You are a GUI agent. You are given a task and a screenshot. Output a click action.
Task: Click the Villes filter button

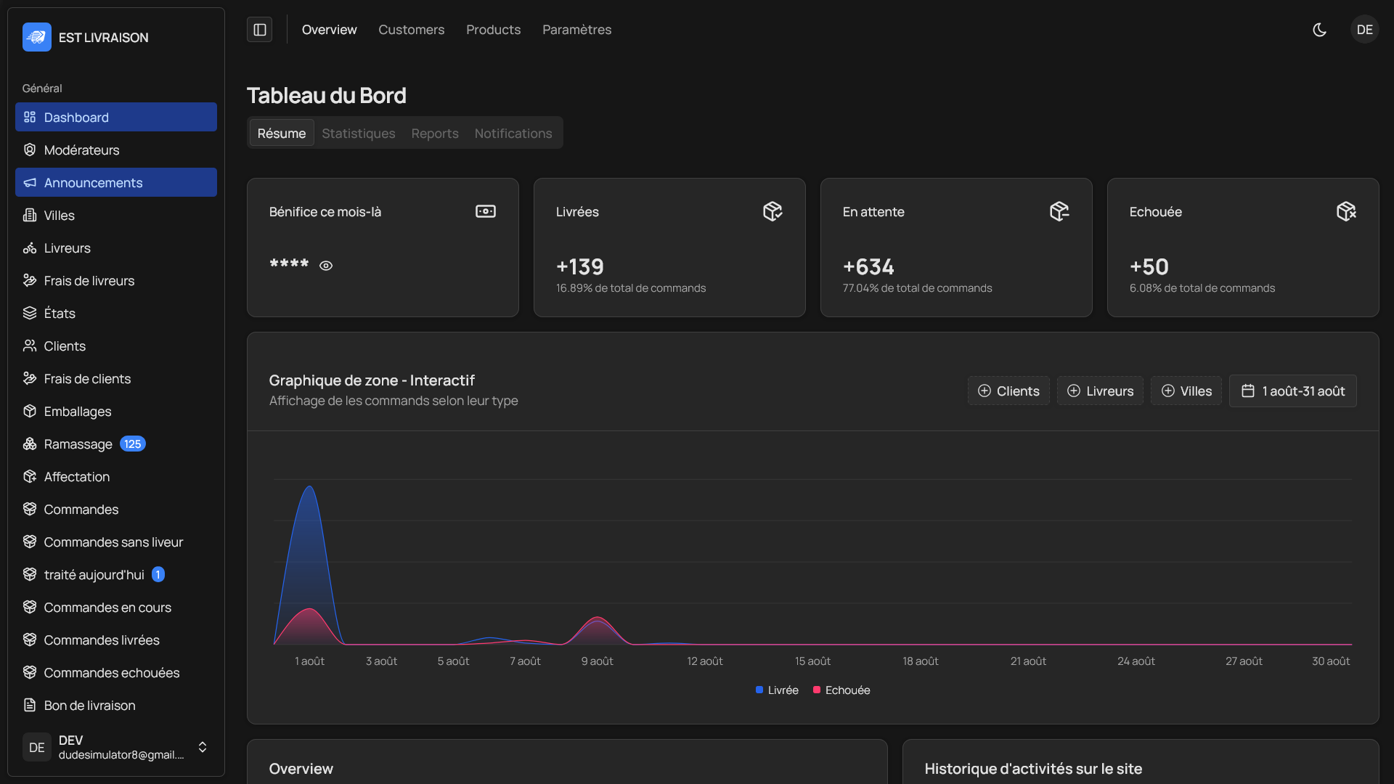(x=1186, y=391)
